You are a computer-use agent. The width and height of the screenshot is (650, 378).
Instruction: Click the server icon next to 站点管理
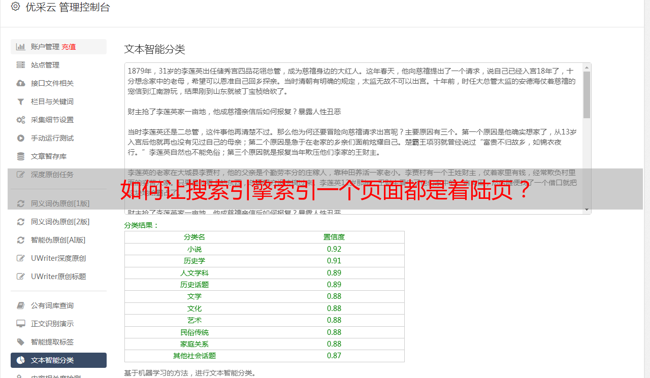pos(21,65)
